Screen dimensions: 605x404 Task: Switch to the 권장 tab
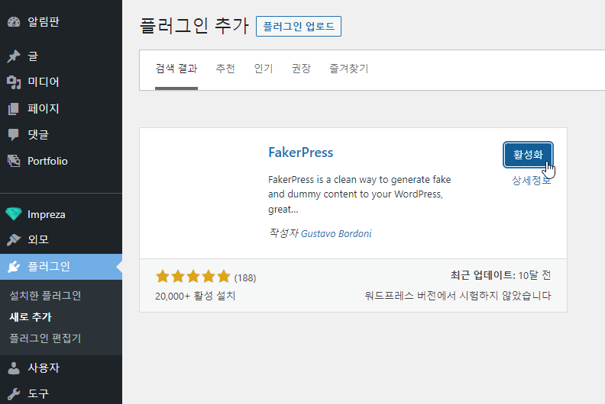tap(301, 69)
